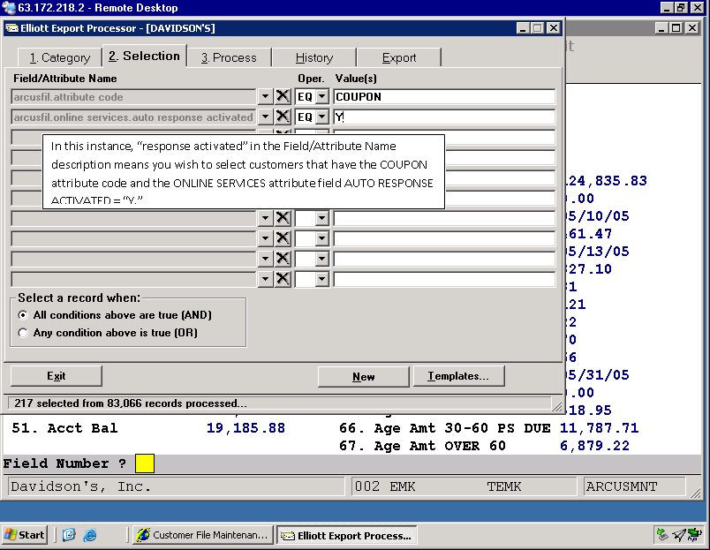Clear the auto response activated row with X
The width and height of the screenshot is (710, 550).
click(x=283, y=117)
